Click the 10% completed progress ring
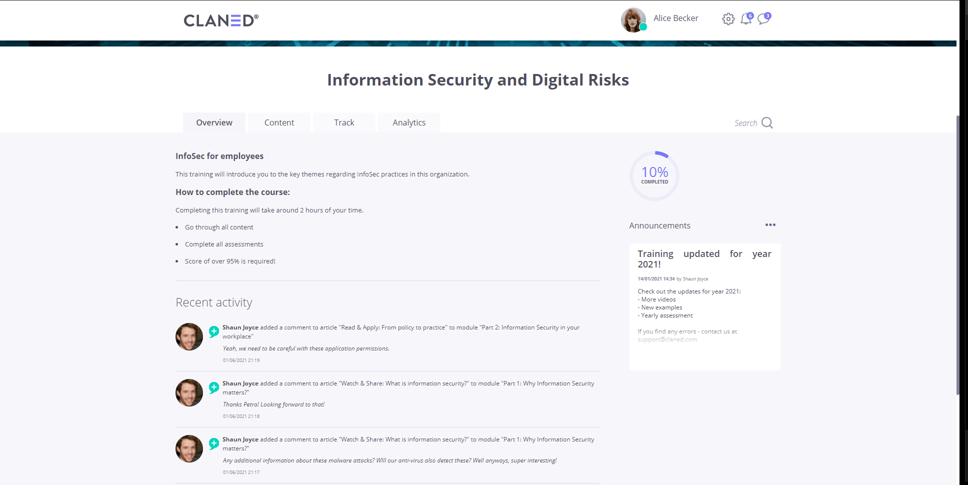Image resolution: width=968 pixels, height=485 pixels. (x=654, y=175)
